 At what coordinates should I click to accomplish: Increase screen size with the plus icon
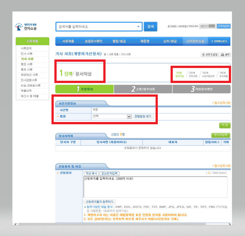[x=210, y=26]
